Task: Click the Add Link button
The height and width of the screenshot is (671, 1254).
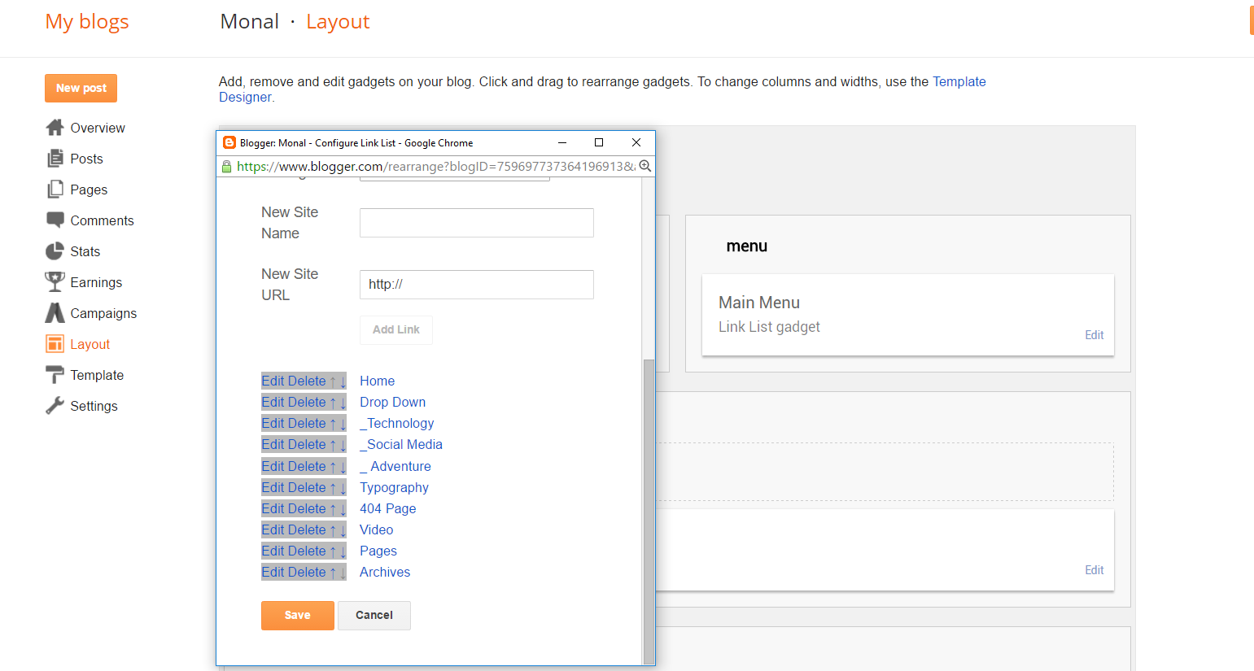Action: click(396, 329)
